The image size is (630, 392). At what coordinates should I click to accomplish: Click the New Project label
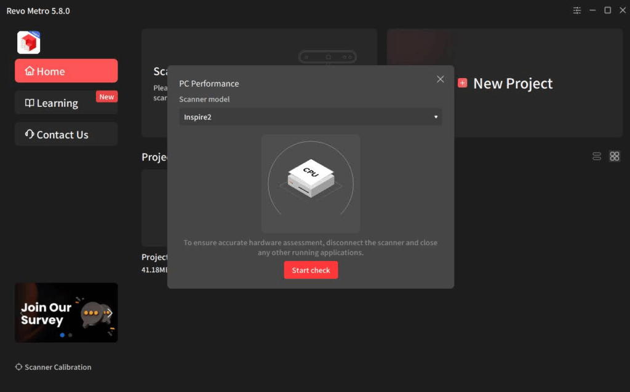tap(512, 84)
